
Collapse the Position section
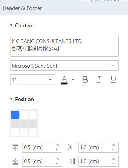tap(11, 99)
